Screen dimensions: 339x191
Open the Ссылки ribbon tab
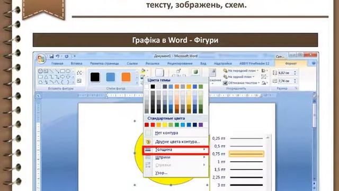point(132,64)
